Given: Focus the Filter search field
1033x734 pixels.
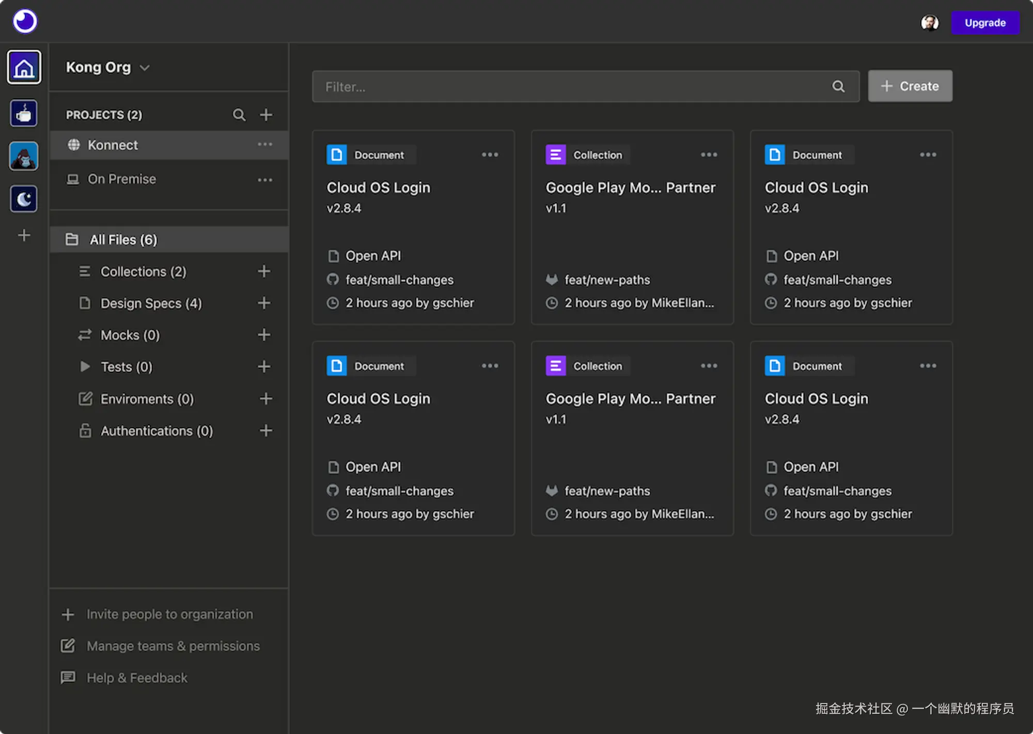Looking at the screenshot, I should [x=573, y=87].
